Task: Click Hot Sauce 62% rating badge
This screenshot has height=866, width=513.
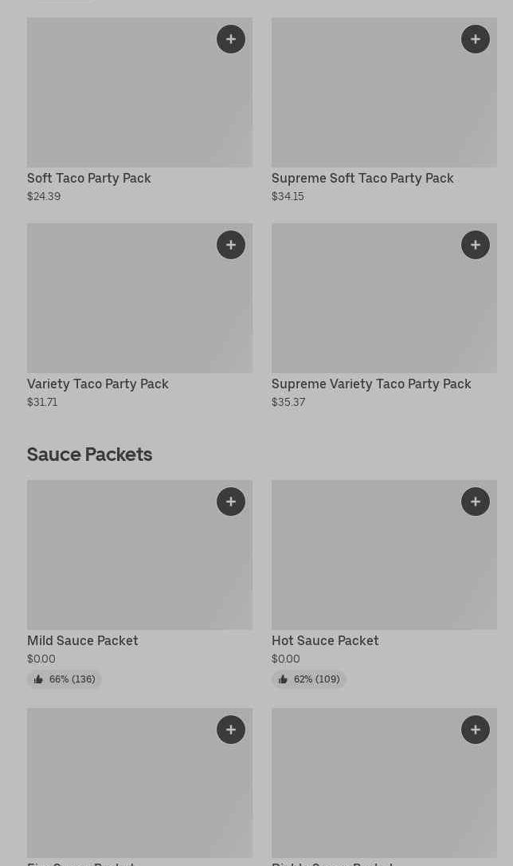Action: pyautogui.click(x=309, y=679)
